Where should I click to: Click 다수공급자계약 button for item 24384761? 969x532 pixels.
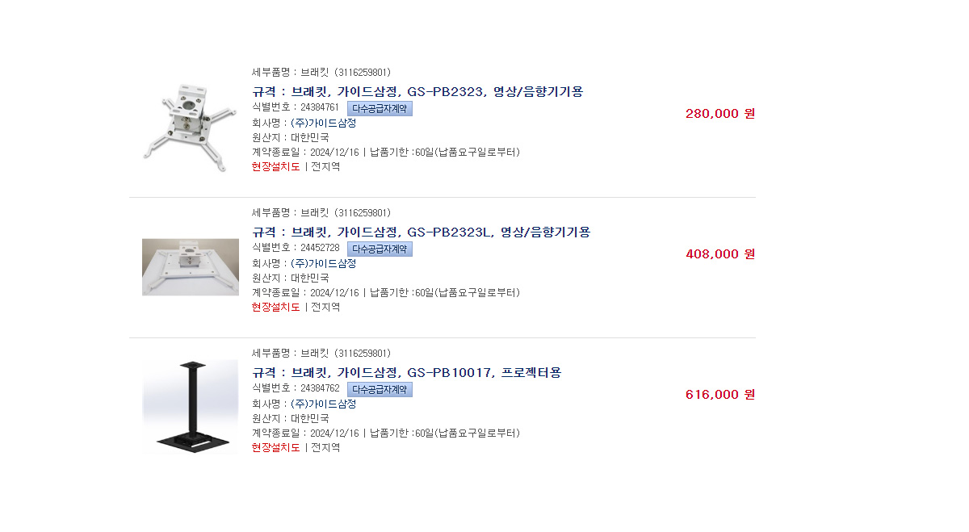click(380, 108)
